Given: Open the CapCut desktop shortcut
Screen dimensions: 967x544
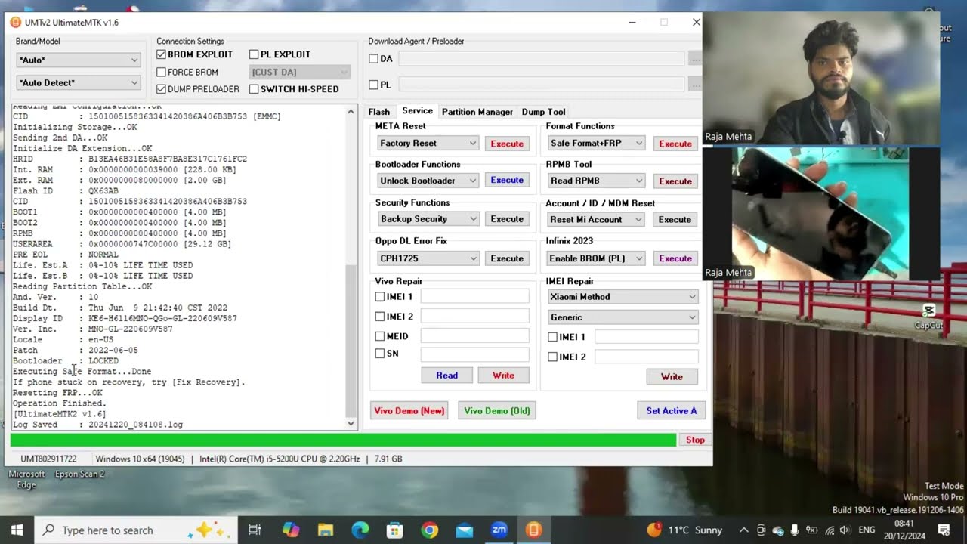Looking at the screenshot, I should pos(928,317).
